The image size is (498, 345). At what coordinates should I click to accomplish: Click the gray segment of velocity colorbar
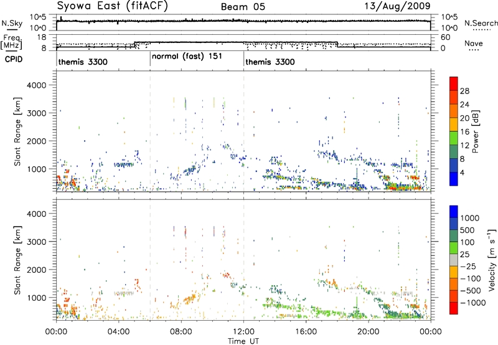coord(454,260)
